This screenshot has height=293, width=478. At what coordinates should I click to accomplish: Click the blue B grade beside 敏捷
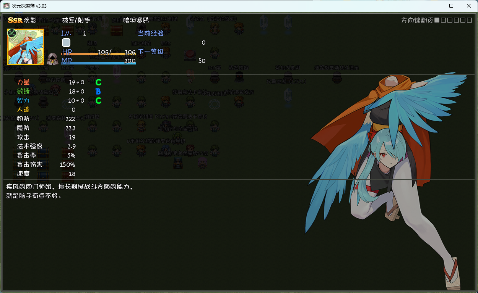point(98,91)
